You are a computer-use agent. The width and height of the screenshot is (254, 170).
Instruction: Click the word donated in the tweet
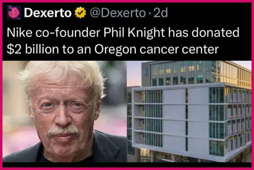click(x=215, y=32)
